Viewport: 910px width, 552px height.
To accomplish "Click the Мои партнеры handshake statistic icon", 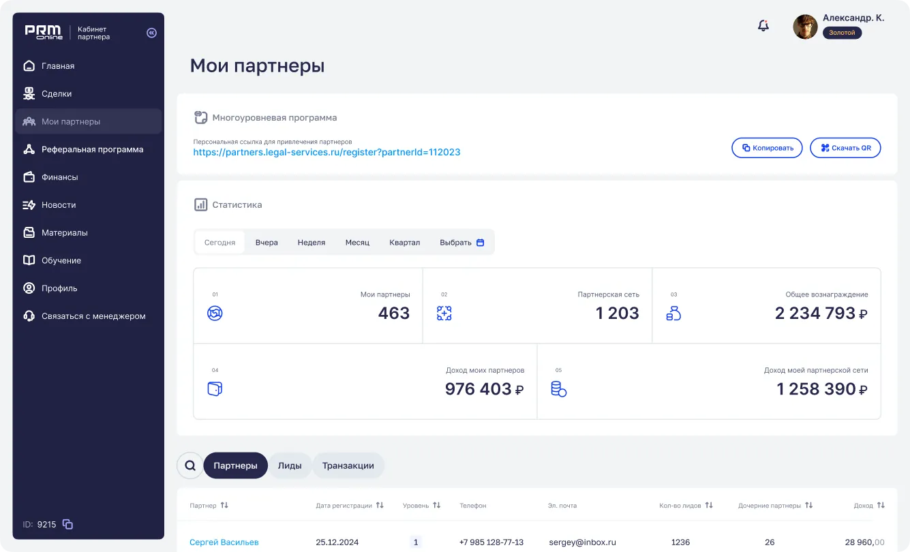I will [215, 313].
